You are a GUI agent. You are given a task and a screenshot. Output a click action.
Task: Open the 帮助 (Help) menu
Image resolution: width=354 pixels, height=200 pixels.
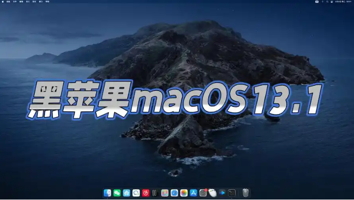47,1
